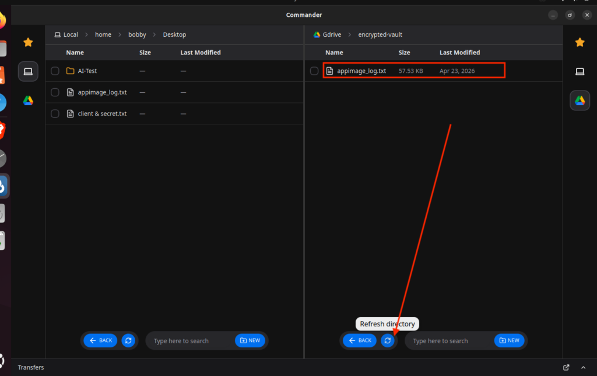597x376 pixels.
Task: Close the Commander window
Action: point(587,15)
